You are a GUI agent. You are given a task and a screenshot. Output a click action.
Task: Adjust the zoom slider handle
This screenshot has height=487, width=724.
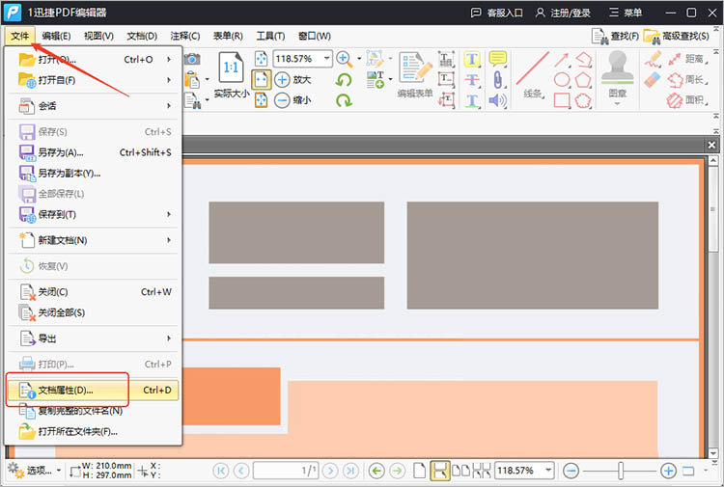621,471
